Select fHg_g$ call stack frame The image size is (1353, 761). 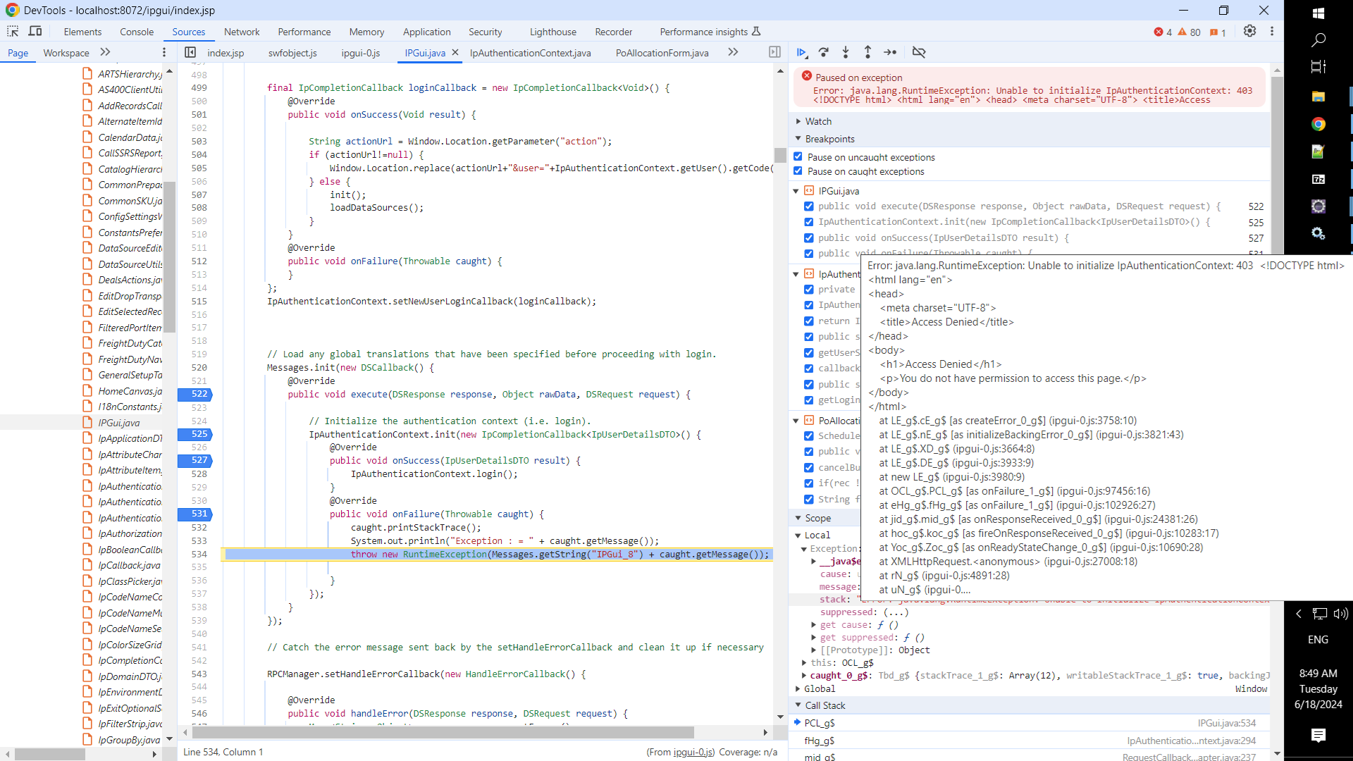(820, 741)
